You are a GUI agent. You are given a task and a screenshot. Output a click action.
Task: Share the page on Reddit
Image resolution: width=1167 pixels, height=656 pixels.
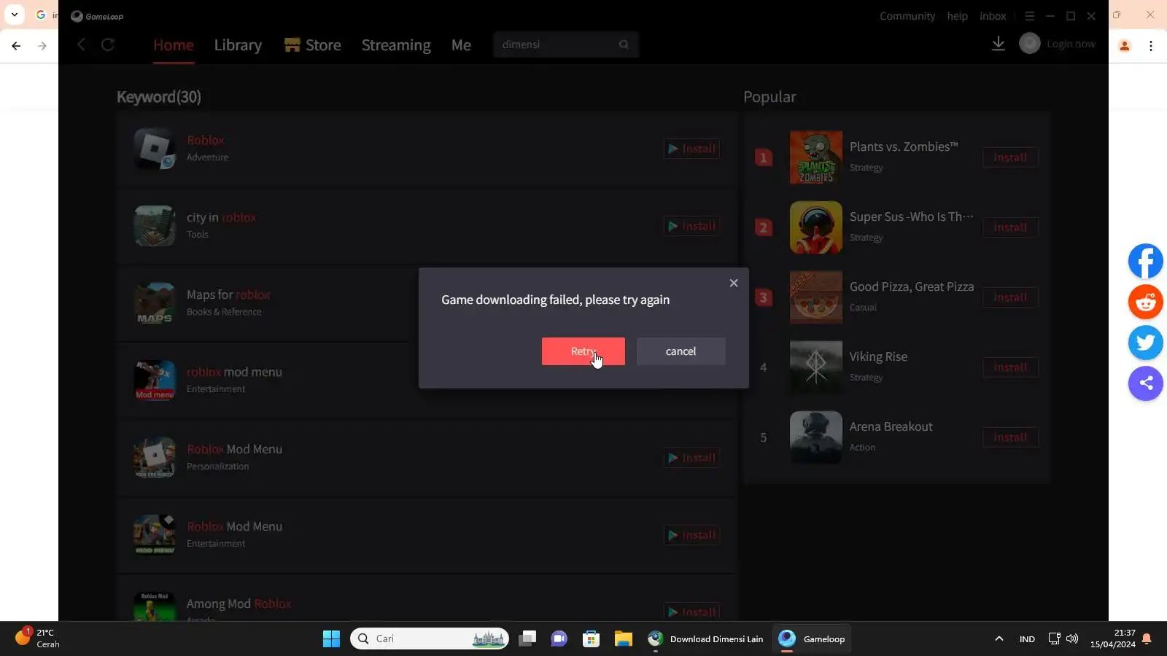(1146, 302)
